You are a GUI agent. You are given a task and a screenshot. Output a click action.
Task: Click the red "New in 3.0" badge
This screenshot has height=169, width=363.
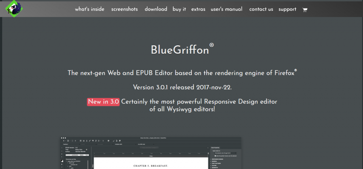pos(104,102)
